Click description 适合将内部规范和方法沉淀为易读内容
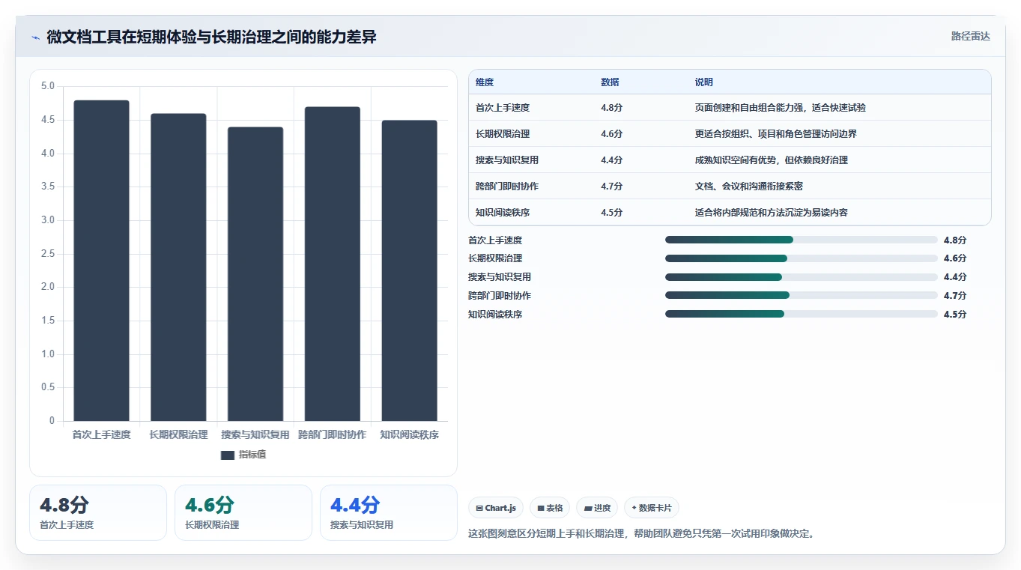 pyautogui.click(x=772, y=213)
